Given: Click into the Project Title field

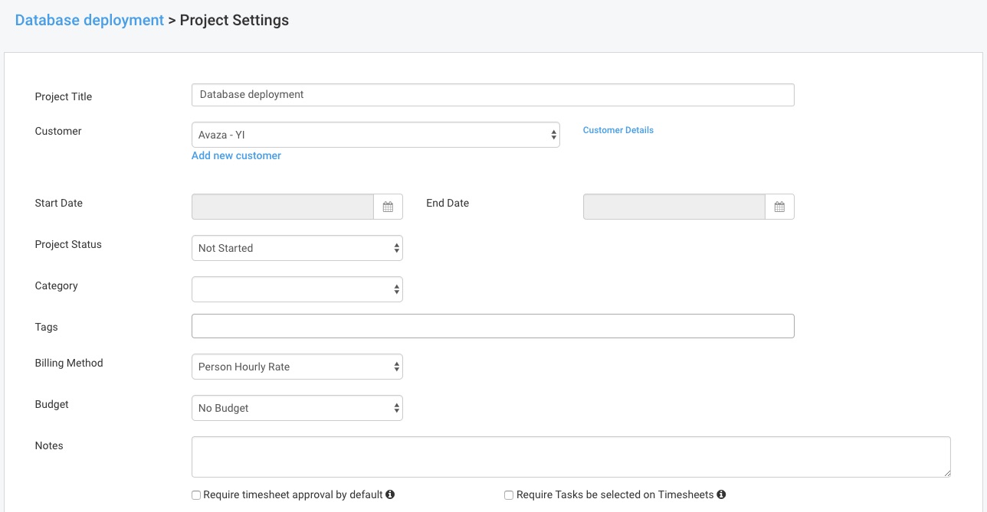Looking at the screenshot, I should coord(493,95).
